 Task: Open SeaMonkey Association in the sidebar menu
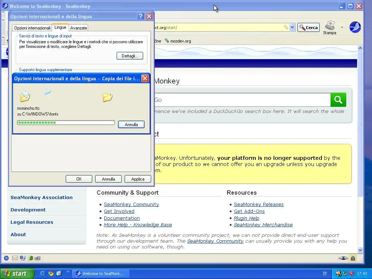[41, 197]
